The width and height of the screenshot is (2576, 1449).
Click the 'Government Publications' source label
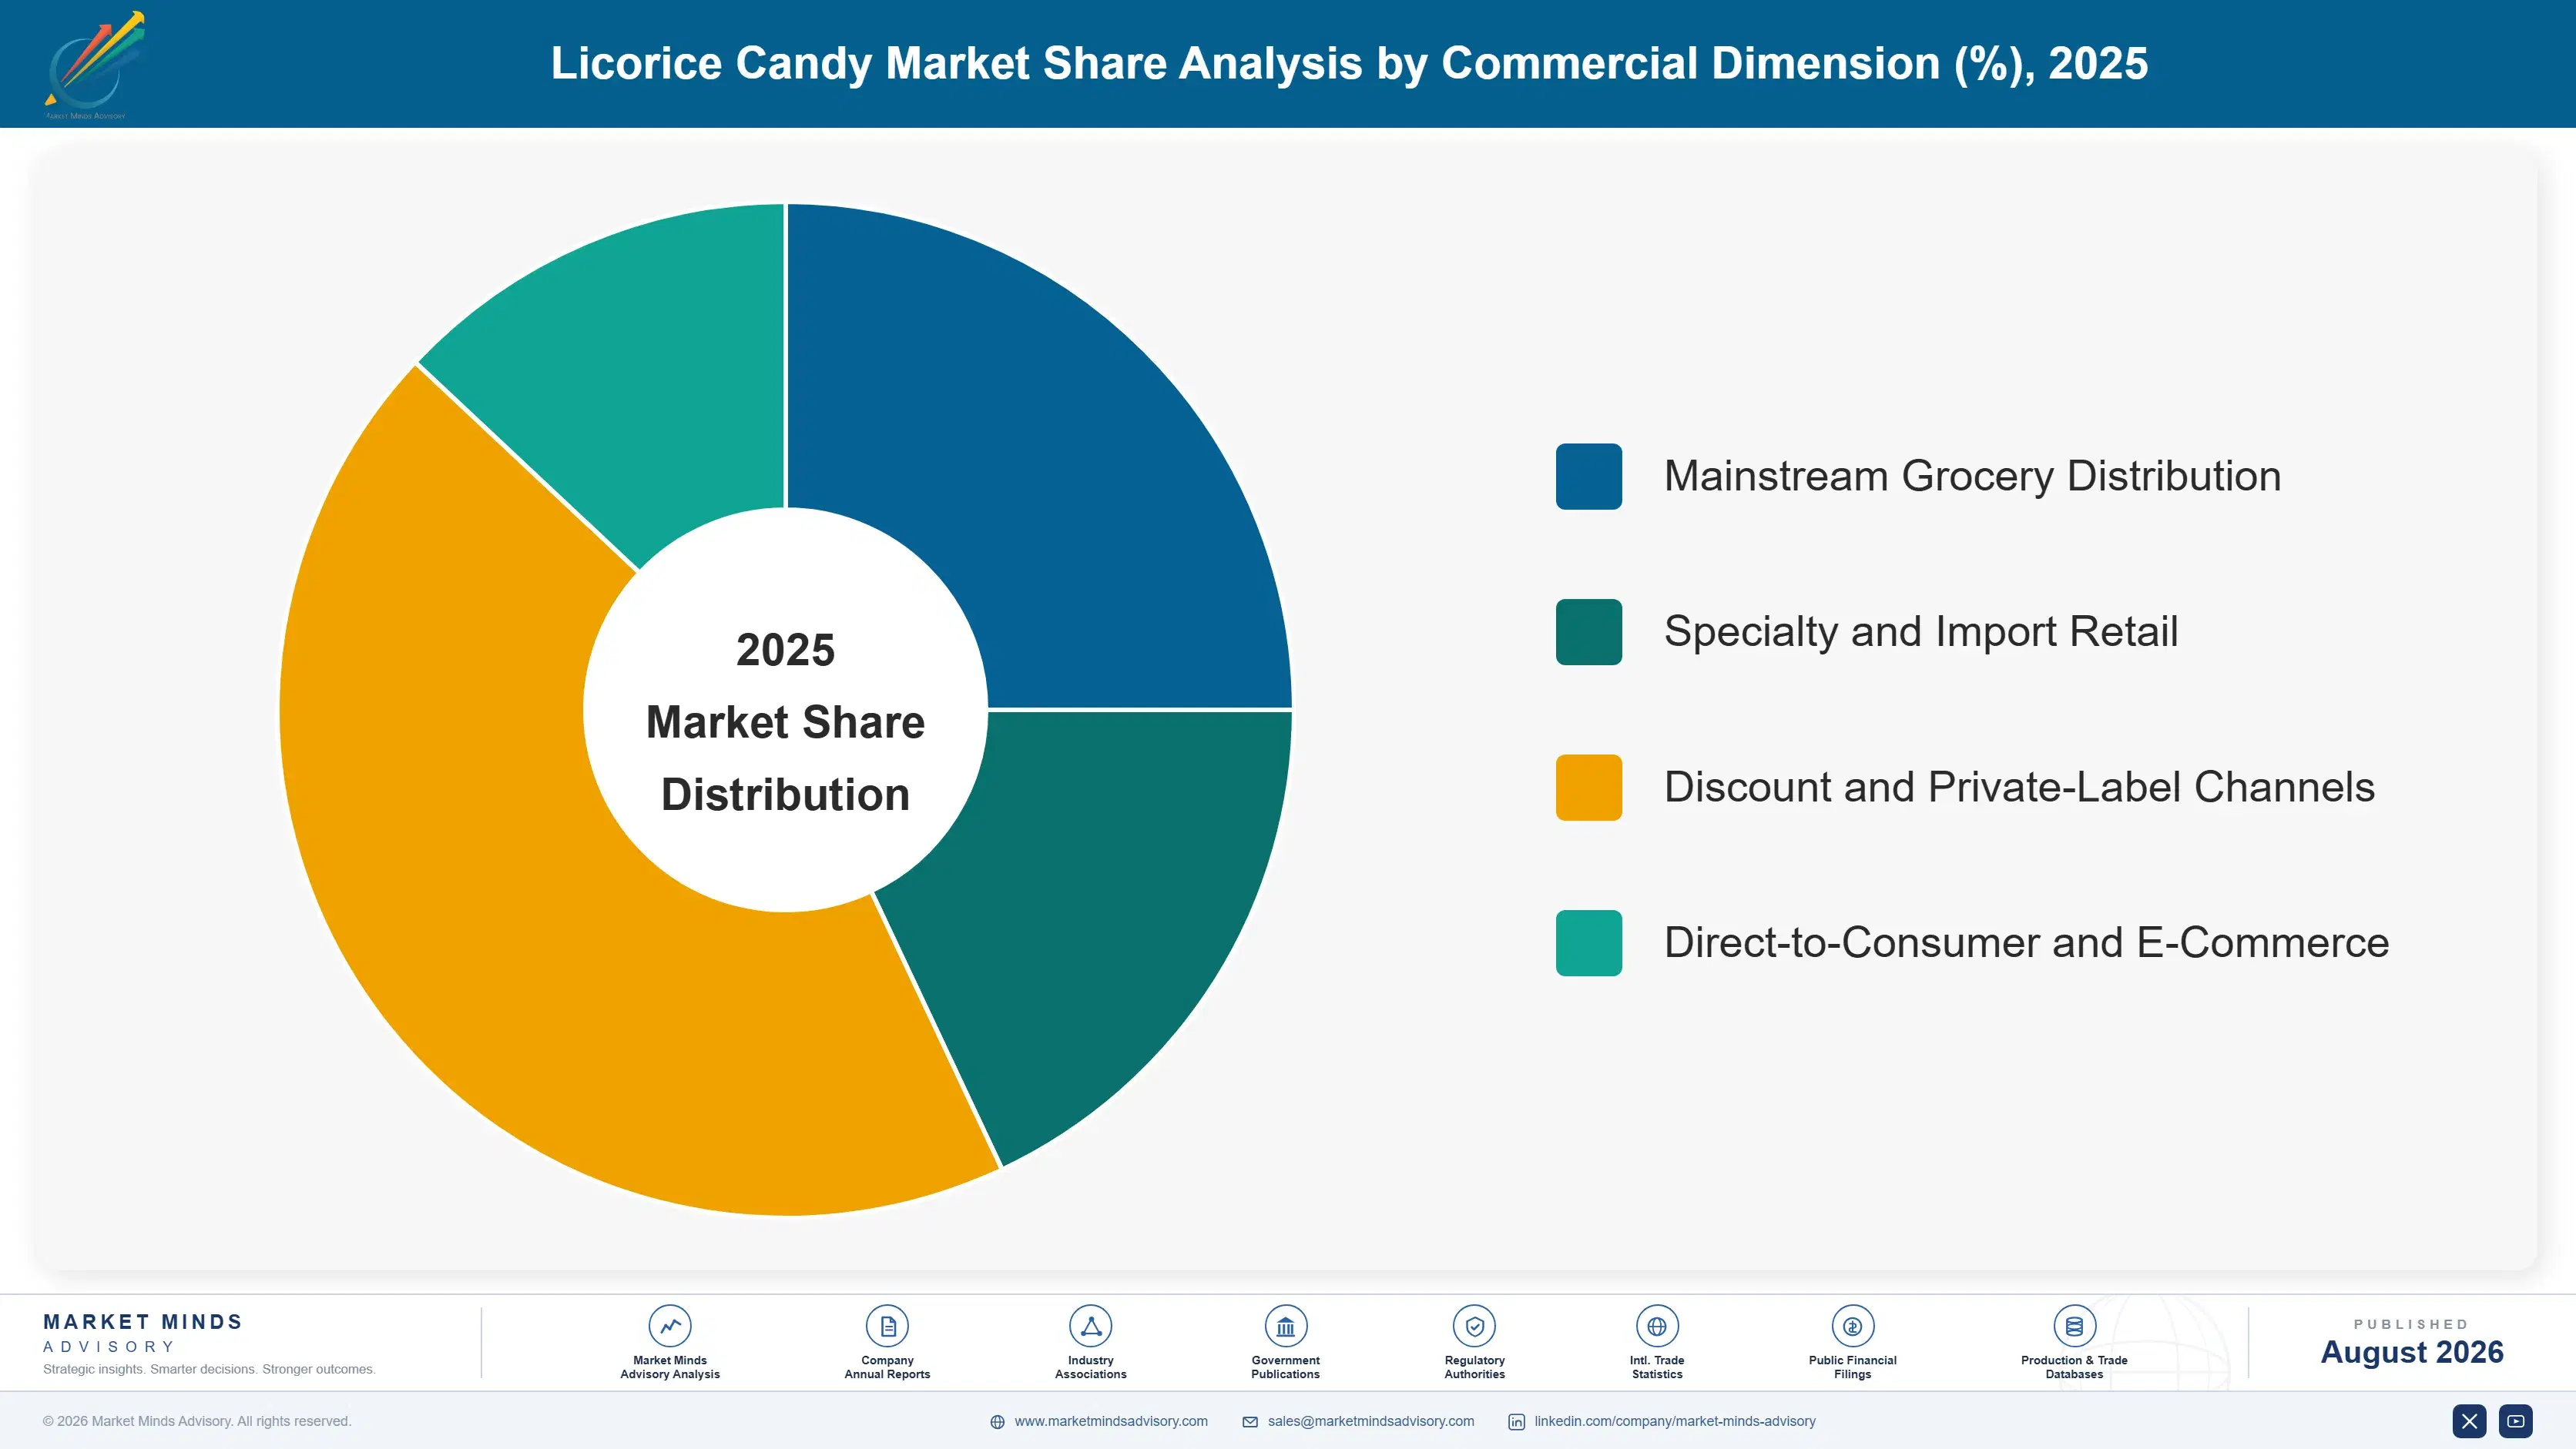(x=1285, y=1367)
